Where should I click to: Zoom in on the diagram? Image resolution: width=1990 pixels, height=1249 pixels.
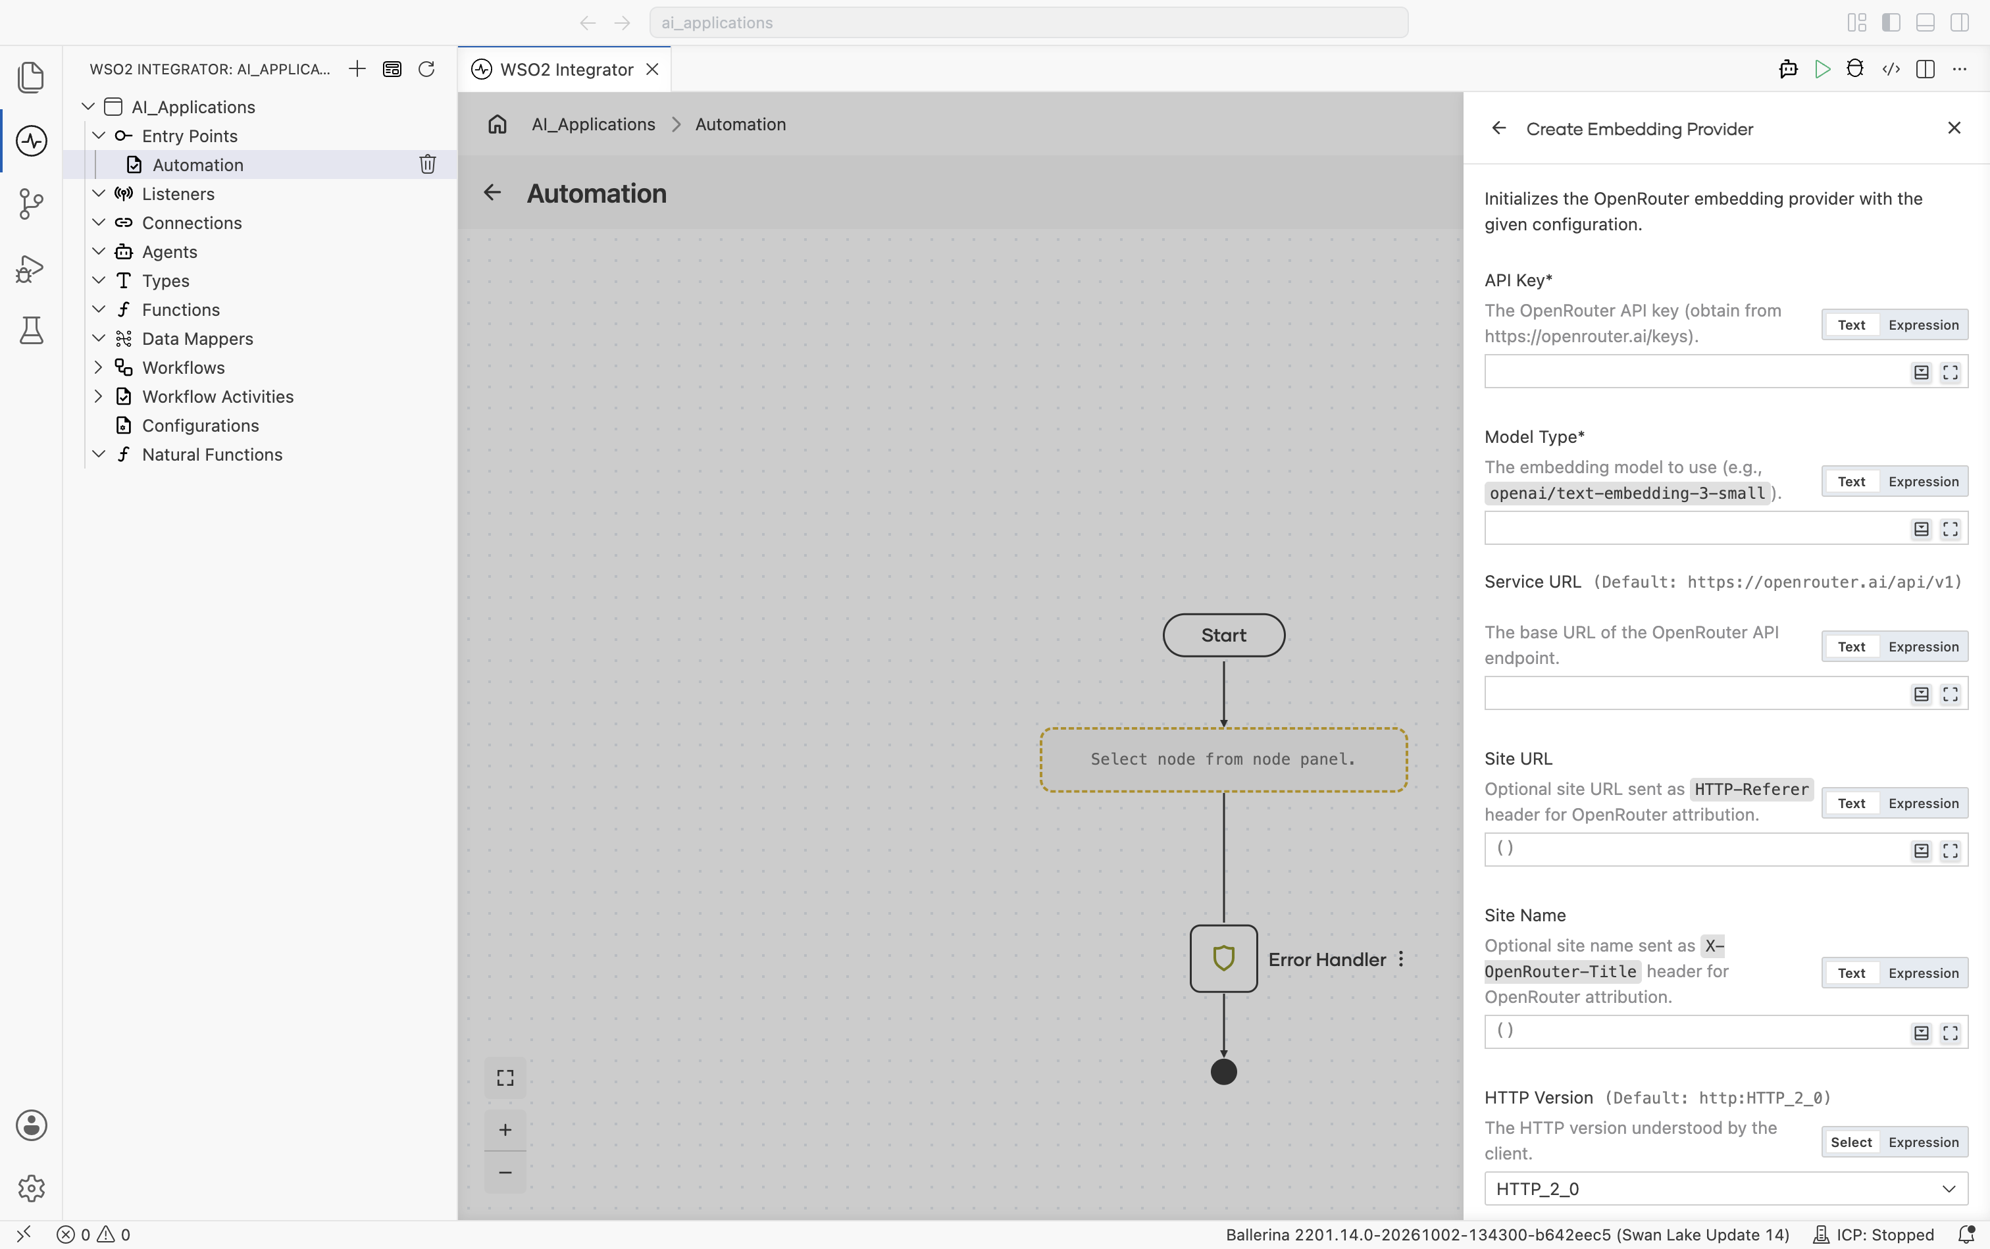[505, 1130]
